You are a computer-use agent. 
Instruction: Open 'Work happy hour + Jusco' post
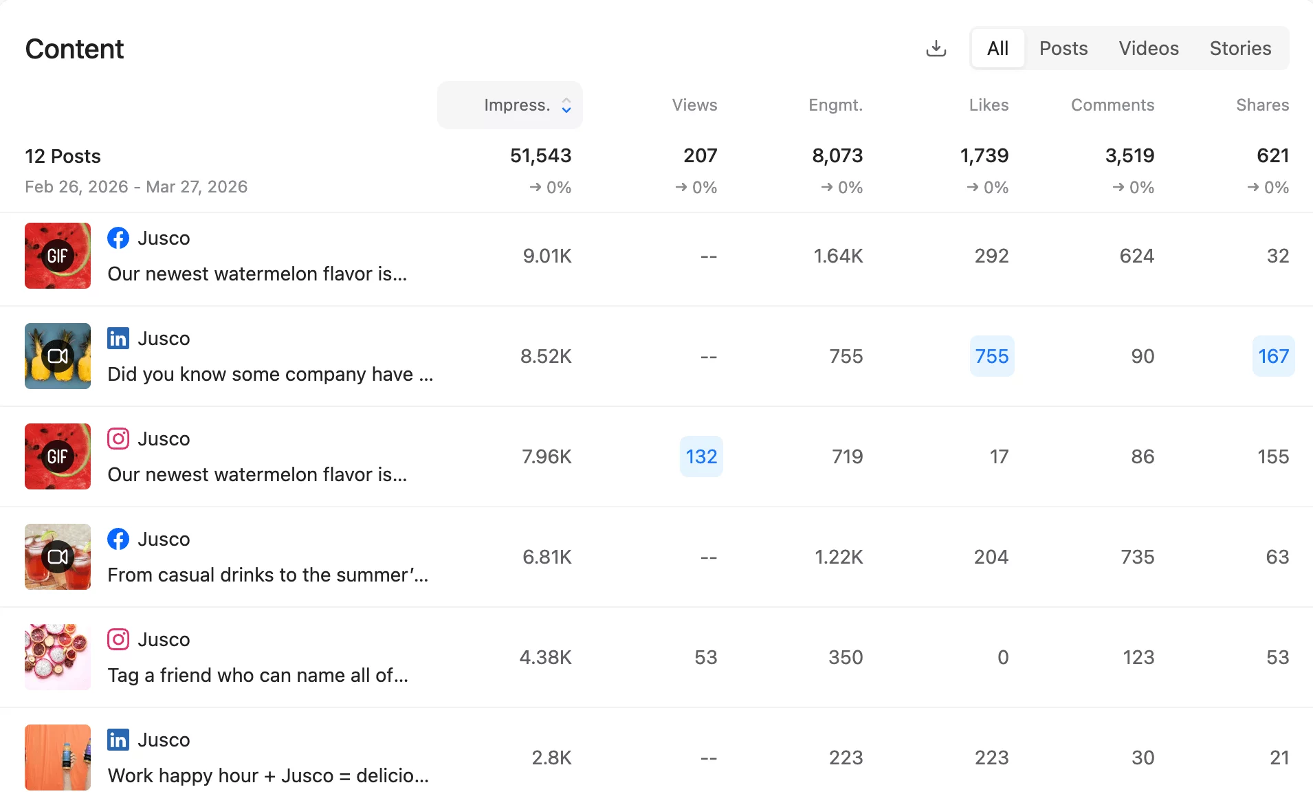tap(268, 776)
